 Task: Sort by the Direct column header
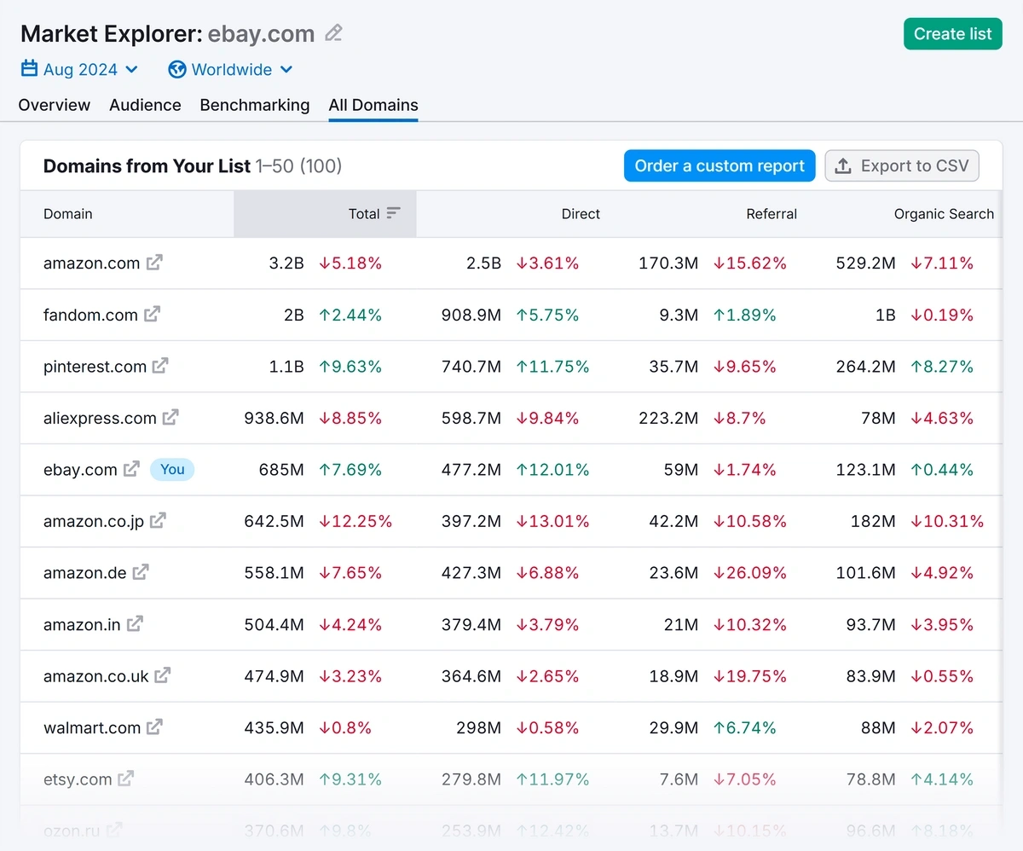pyautogui.click(x=581, y=214)
